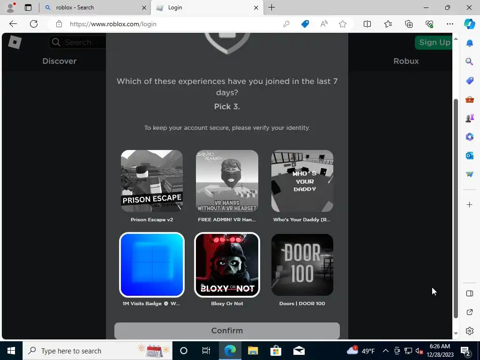Screen dimensions: 480x360
Task: Open link in new window sidebar icon
Action: 469,312
